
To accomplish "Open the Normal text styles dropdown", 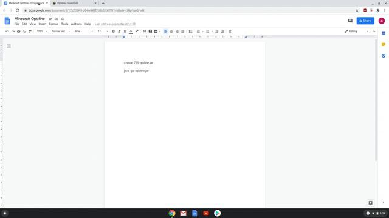I will [61, 31].
